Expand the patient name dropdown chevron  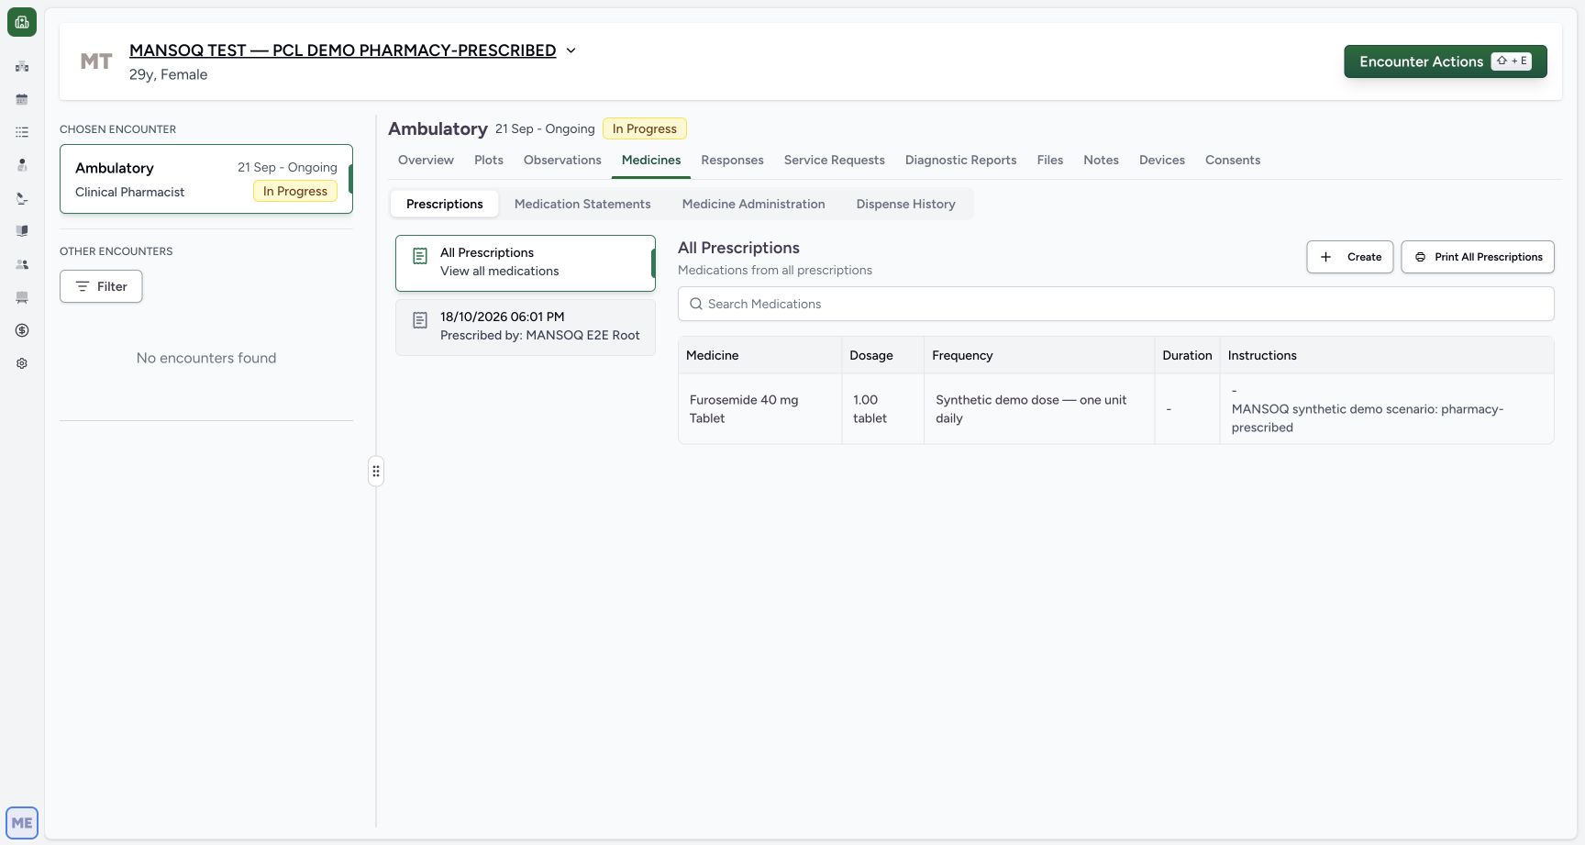click(x=571, y=50)
